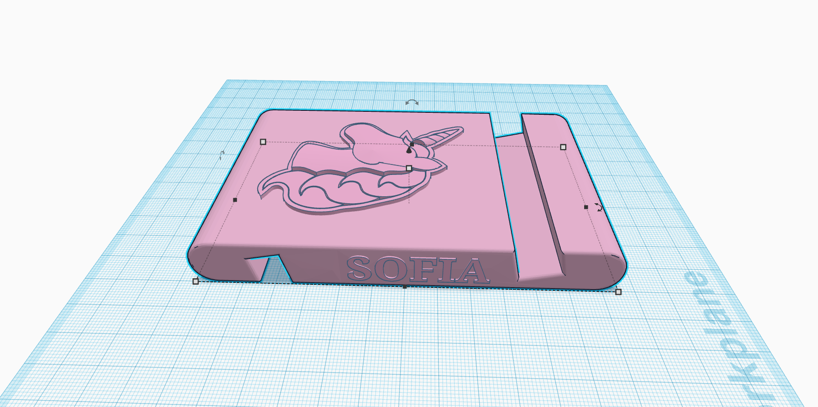Click the black cone lift handle near the unicorn's eye

coord(409,150)
